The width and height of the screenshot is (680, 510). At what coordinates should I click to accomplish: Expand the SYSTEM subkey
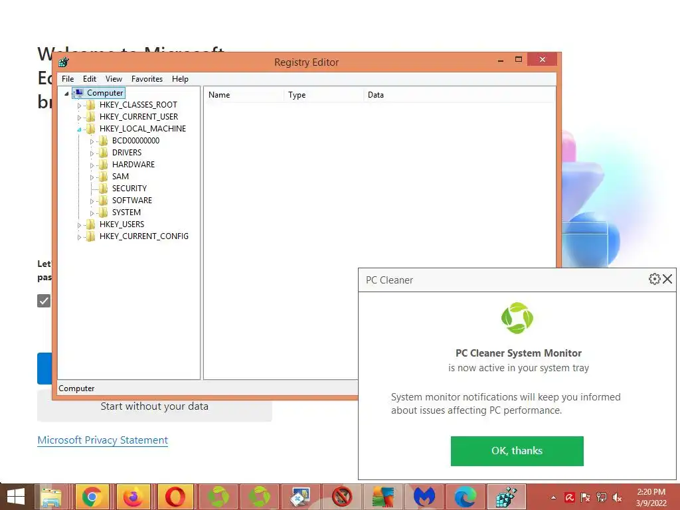(92, 213)
